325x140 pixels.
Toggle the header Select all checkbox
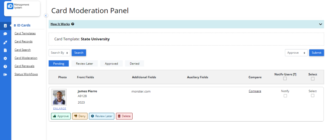coord(313,79)
